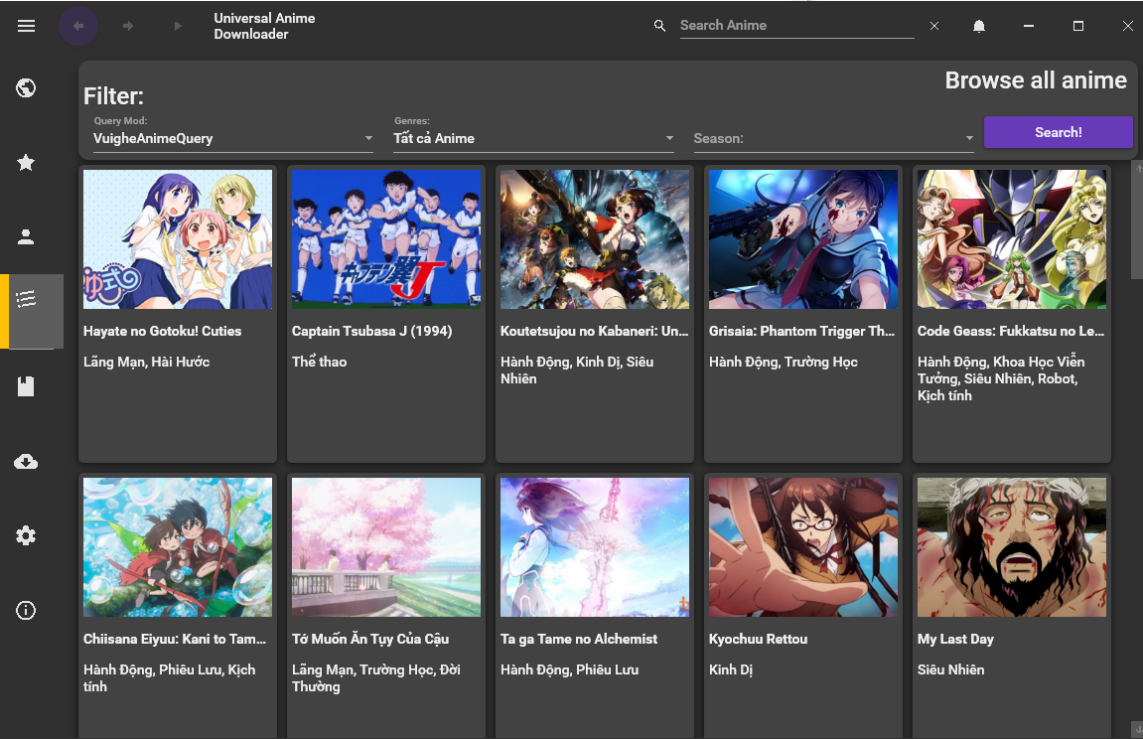Maximize the application window
This screenshot has height=739, width=1143.
click(1078, 26)
